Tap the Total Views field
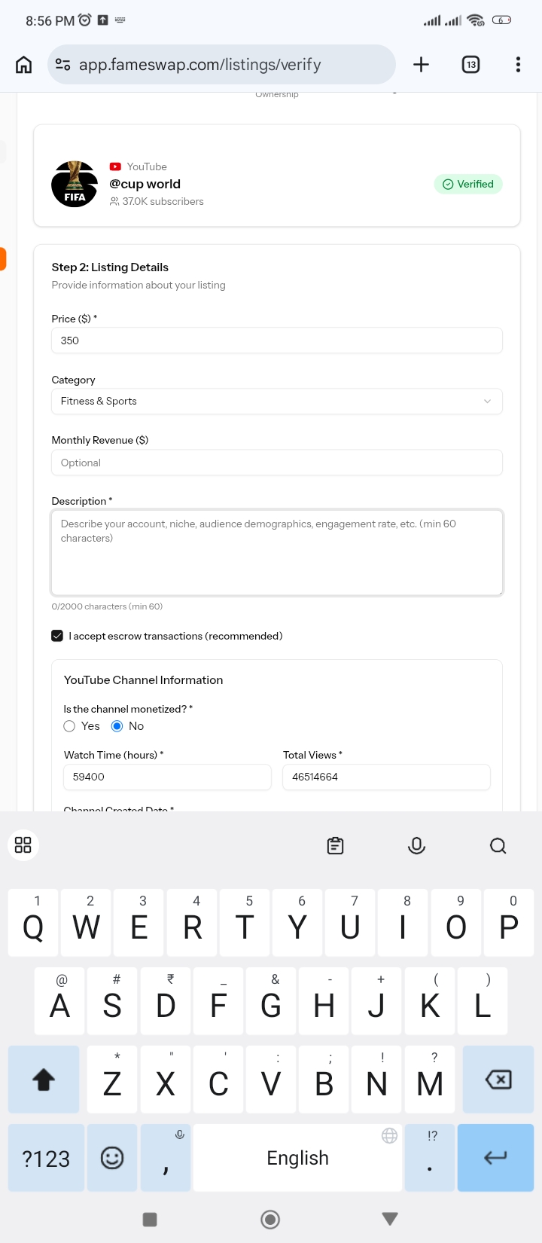Image resolution: width=542 pixels, height=1243 pixels. (386, 777)
